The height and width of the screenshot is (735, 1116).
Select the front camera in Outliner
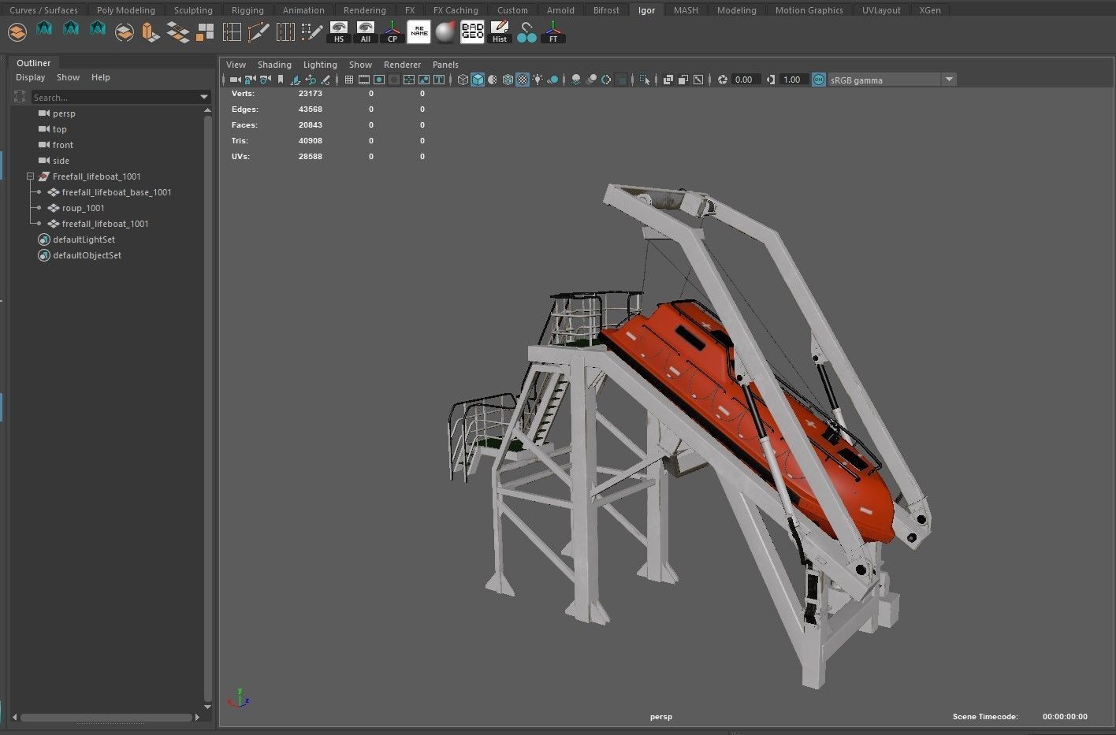[x=62, y=145]
